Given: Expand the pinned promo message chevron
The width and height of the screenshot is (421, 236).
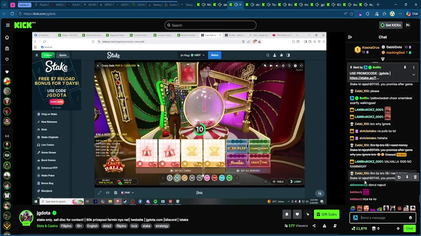Looking at the screenshot, I should pos(414,75).
